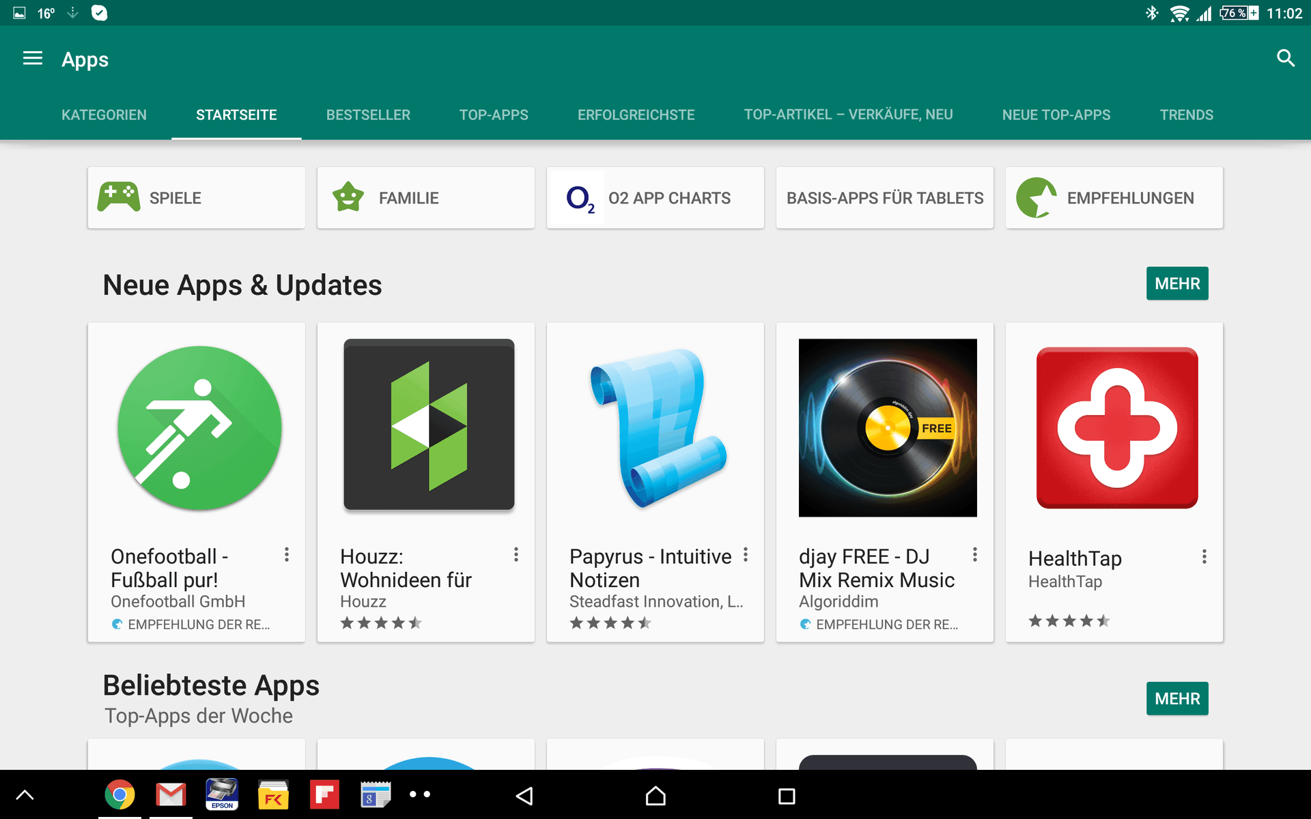Open the hamburger navigation menu
Screen dimensions: 1311x819
[33, 59]
